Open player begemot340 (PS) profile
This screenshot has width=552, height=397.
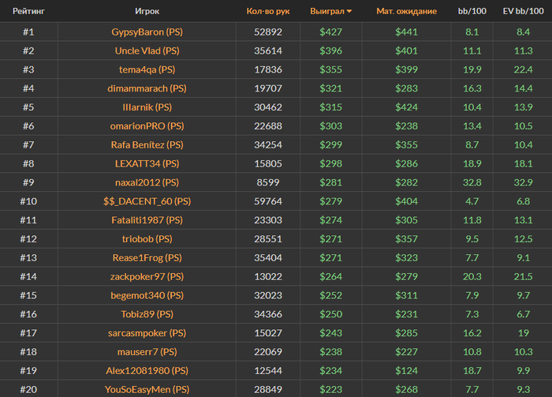coord(147,295)
